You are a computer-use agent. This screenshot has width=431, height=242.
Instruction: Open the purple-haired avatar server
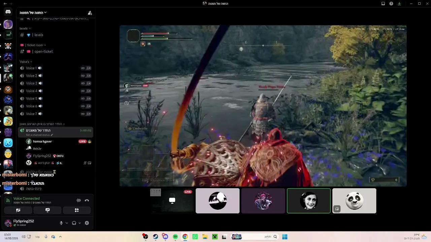8,24
